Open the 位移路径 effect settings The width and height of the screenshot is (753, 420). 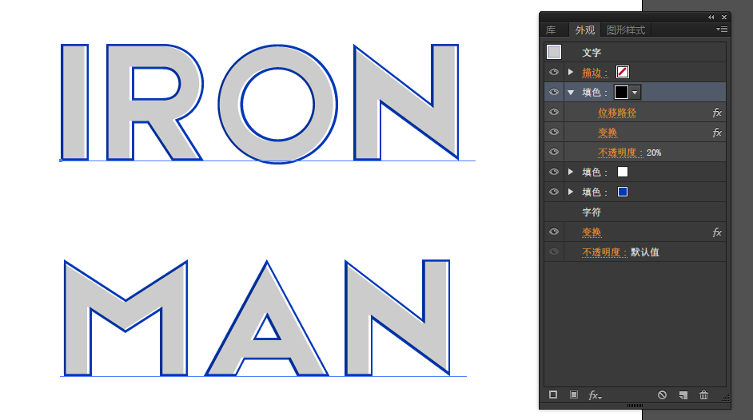click(617, 113)
